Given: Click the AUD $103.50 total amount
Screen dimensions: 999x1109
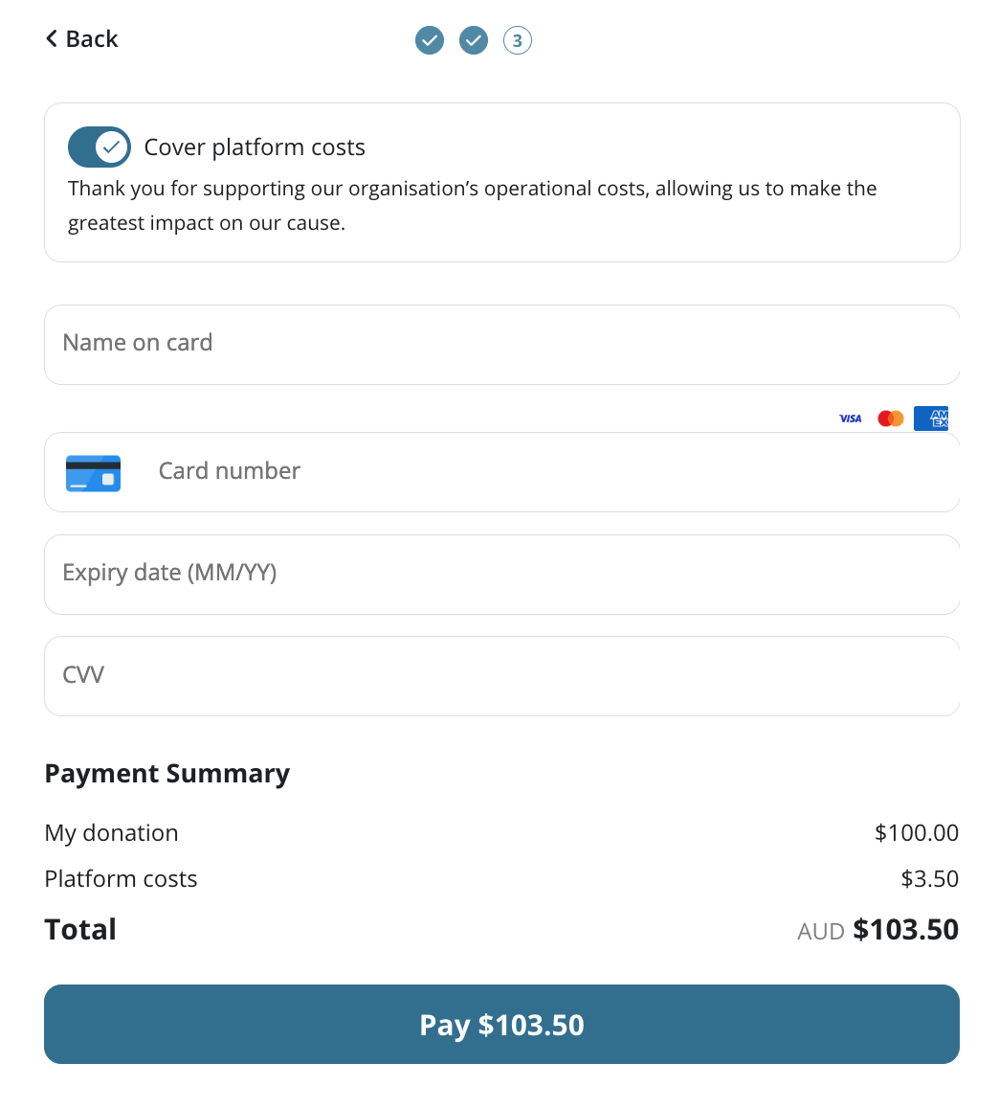Looking at the screenshot, I should (877, 929).
